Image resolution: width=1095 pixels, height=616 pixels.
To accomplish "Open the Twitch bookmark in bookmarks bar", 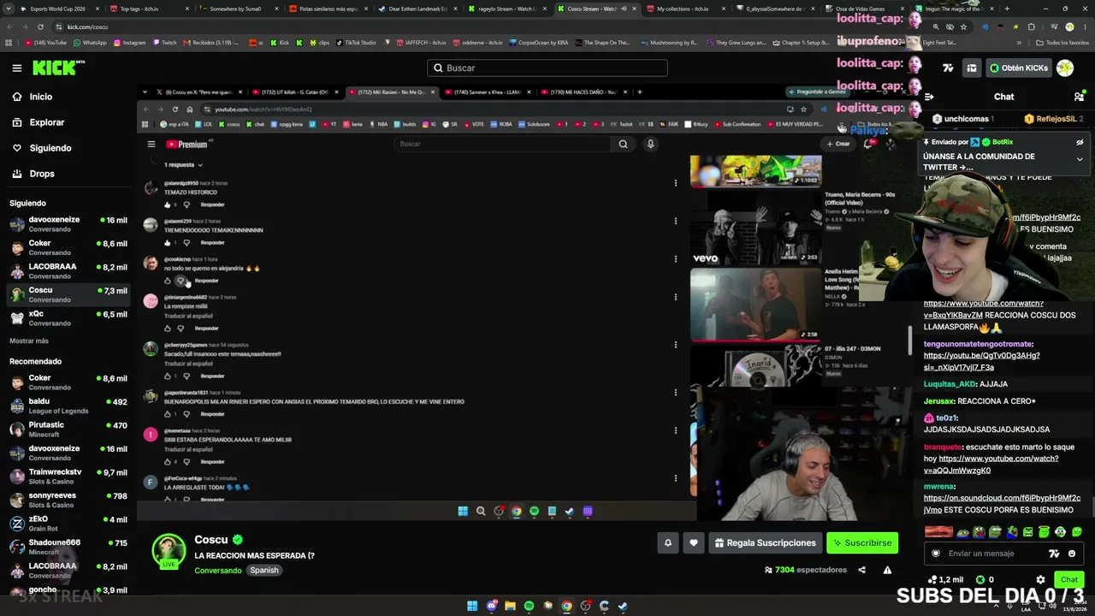I will click(x=164, y=43).
